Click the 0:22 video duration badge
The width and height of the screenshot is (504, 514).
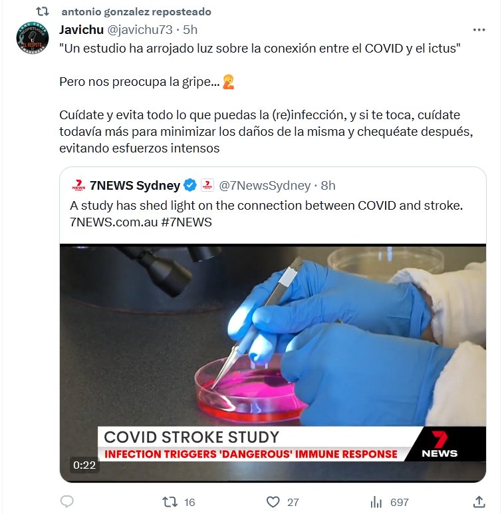tap(84, 465)
